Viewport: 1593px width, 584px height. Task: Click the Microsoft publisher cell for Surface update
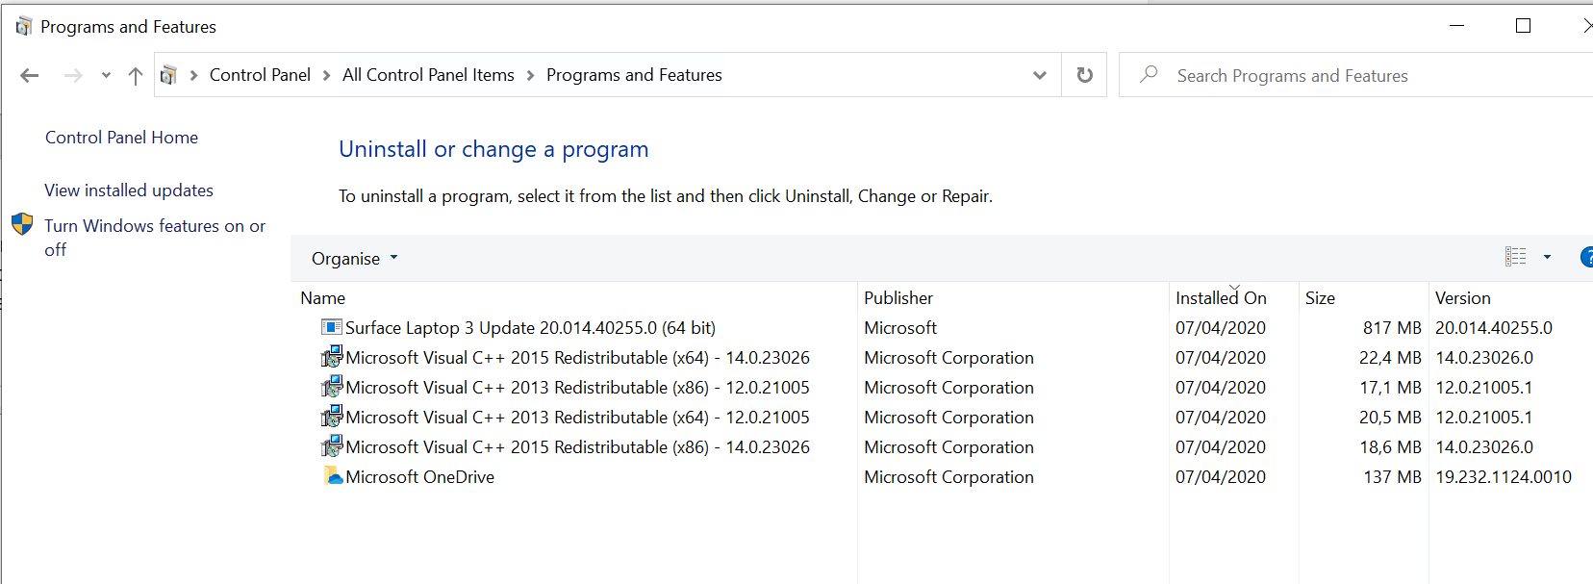(x=900, y=328)
